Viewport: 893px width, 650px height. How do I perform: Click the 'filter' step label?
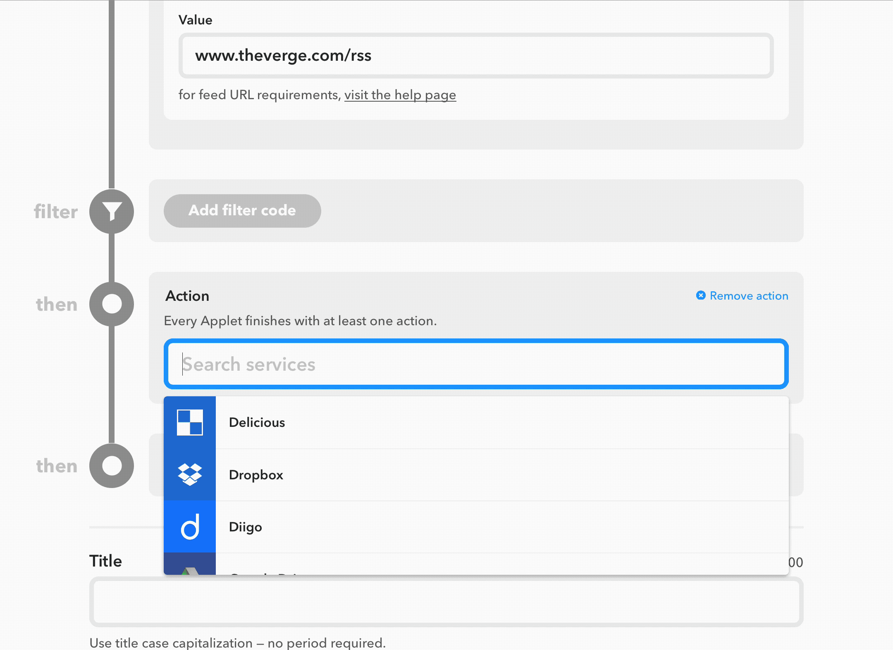click(55, 212)
